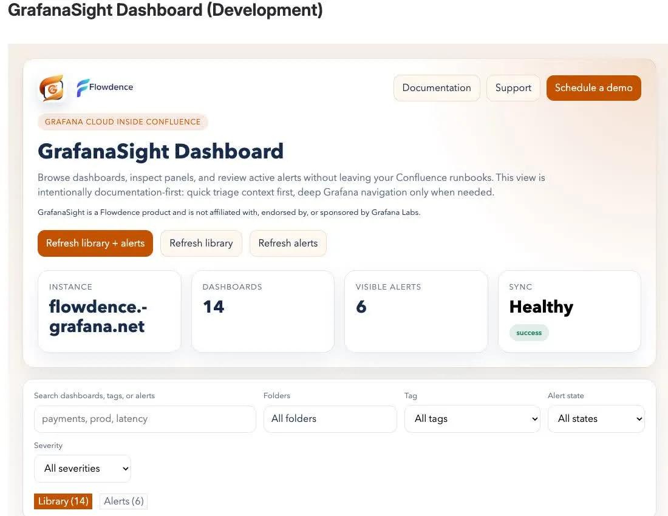Expand the All severities dropdown
Screen dimensions: 668x516
coord(82,469)
